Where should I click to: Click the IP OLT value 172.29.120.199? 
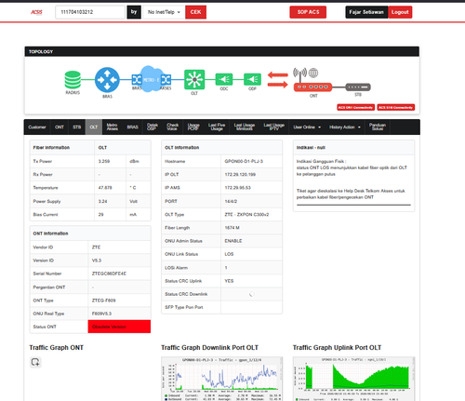point(240,175)
